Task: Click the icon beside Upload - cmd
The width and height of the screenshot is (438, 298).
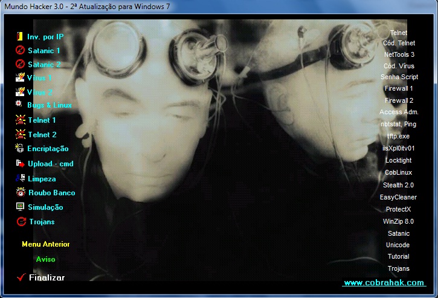Action: pyautogui.click(x=20, y=164)
